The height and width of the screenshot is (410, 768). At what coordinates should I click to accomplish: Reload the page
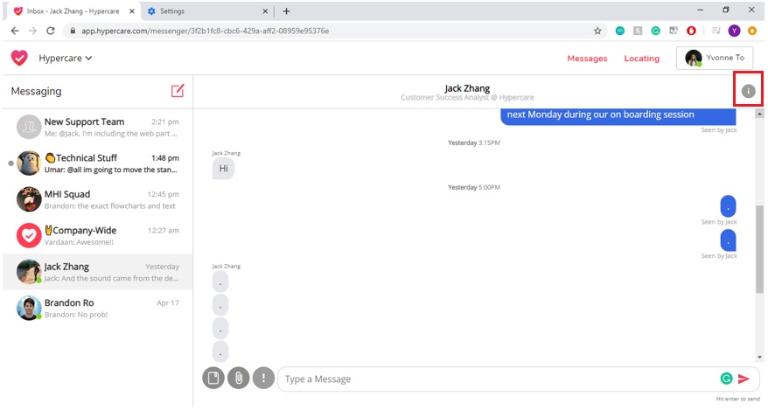point(51,31)
